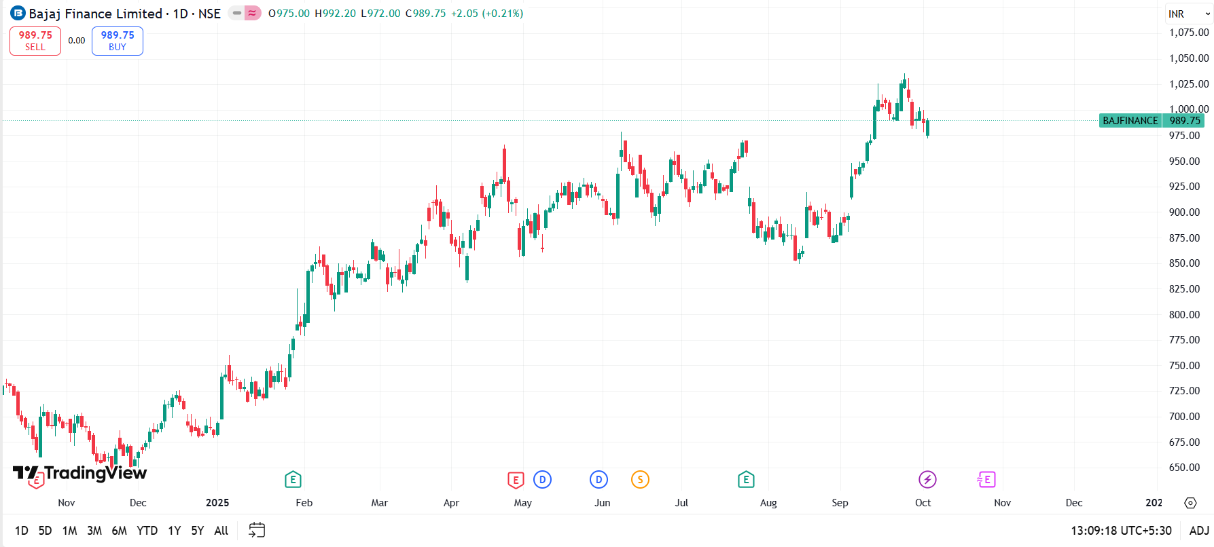Viewport: 1214px width, 547px height.
Task: Open the timezone menu showing UTC+5:30
Action: pyautogui.click(x=1121, y=531)
